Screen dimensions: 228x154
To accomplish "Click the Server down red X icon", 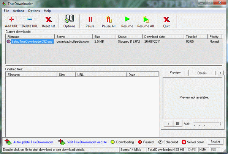I will [184, 142].
